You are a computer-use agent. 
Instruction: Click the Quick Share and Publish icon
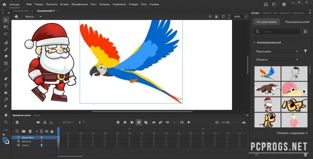click(x=266, y=4)
